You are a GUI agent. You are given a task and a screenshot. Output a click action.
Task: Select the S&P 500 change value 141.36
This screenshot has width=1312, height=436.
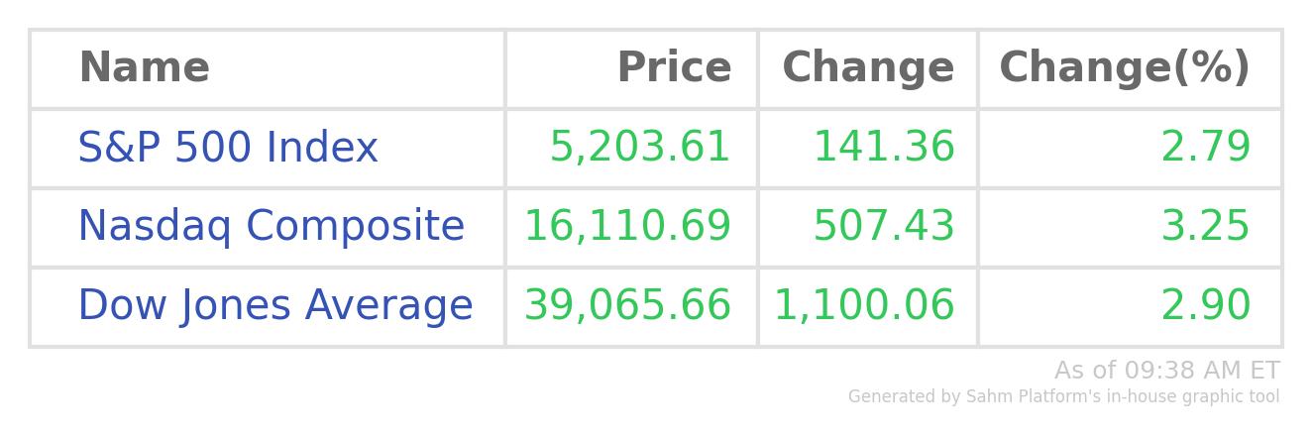884,148
